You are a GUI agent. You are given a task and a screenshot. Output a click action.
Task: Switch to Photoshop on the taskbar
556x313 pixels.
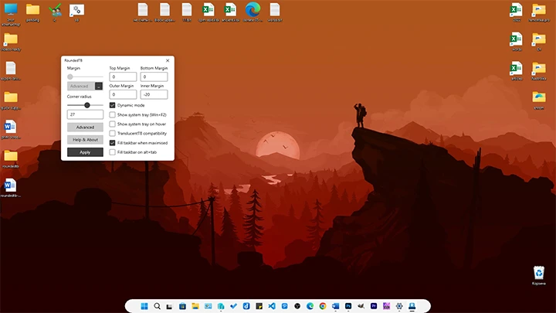(x=348, y=306)
